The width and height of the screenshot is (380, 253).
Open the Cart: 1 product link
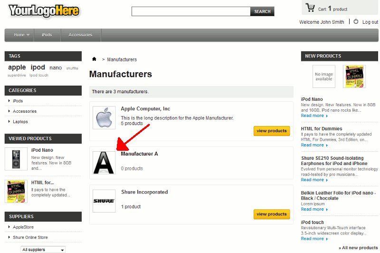tap(332, 9)
